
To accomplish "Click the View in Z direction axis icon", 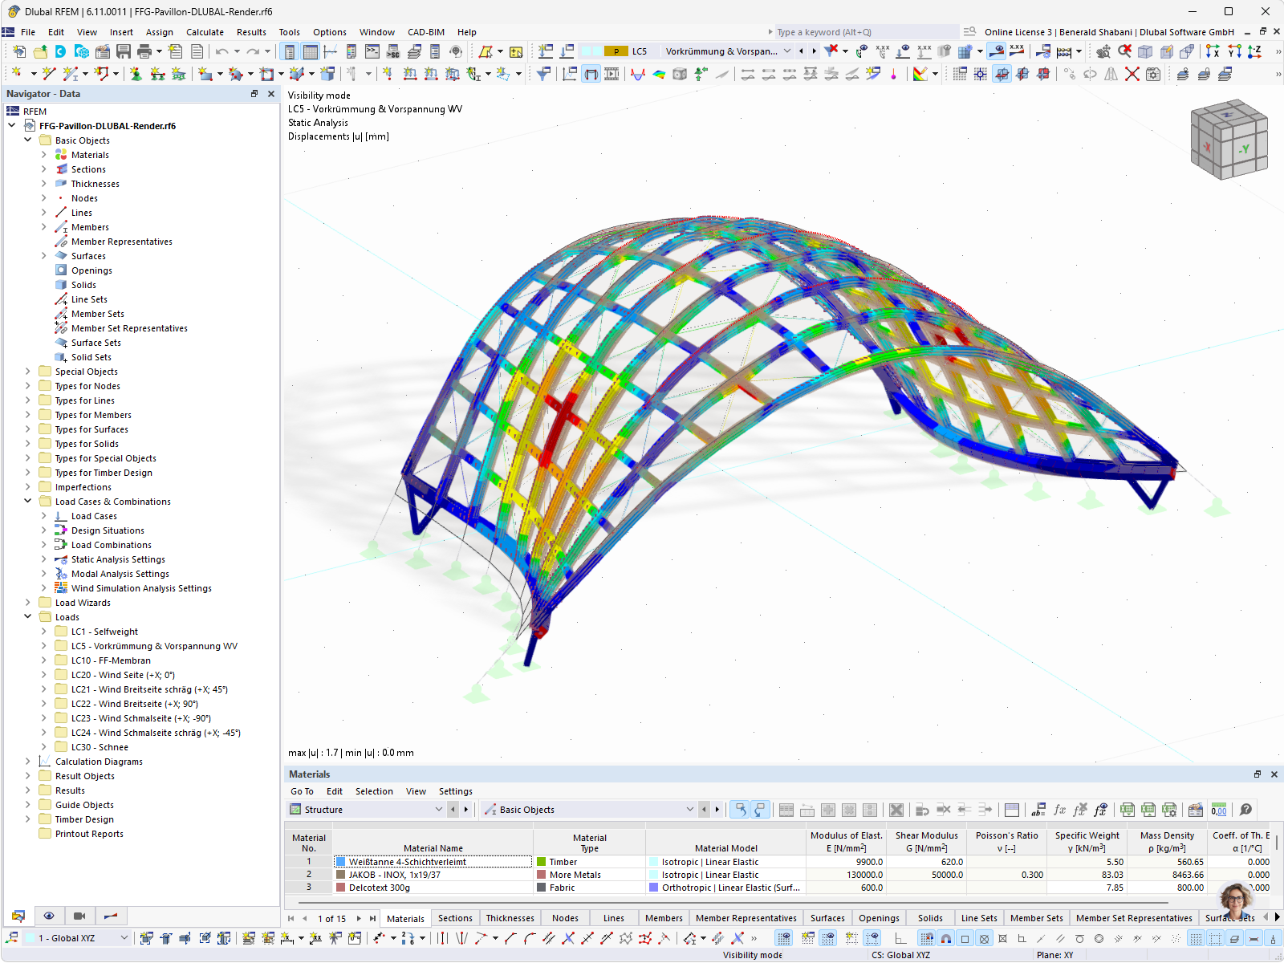I will point(1254,51).
